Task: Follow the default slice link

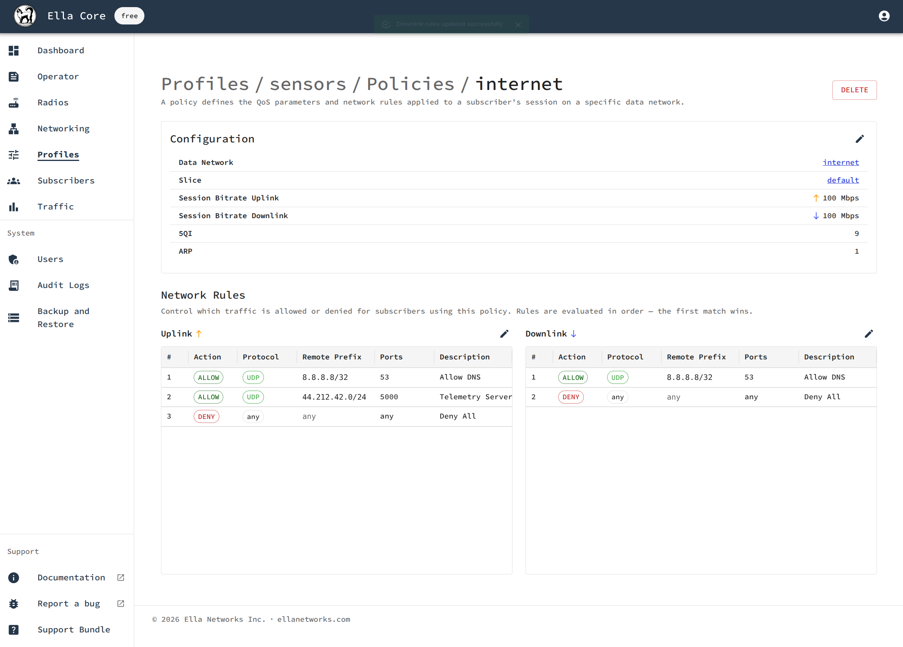Action: [x=843, y=180]
